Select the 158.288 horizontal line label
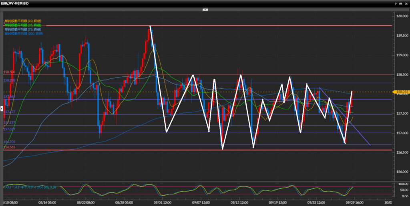Viewport: 410px width, 206px height. pos(9,80)
